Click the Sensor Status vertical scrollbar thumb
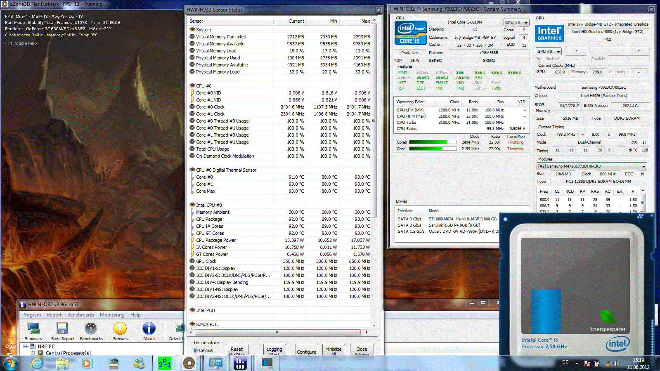 pos(374,120)
